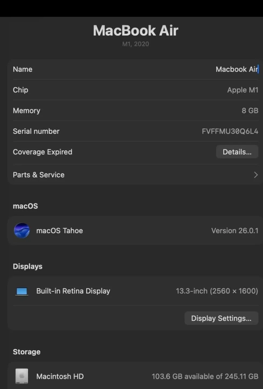Select the serial number FVFFMU30Q6L4
Viewport: 263px width, 389px height.
(x=230, y=131)
